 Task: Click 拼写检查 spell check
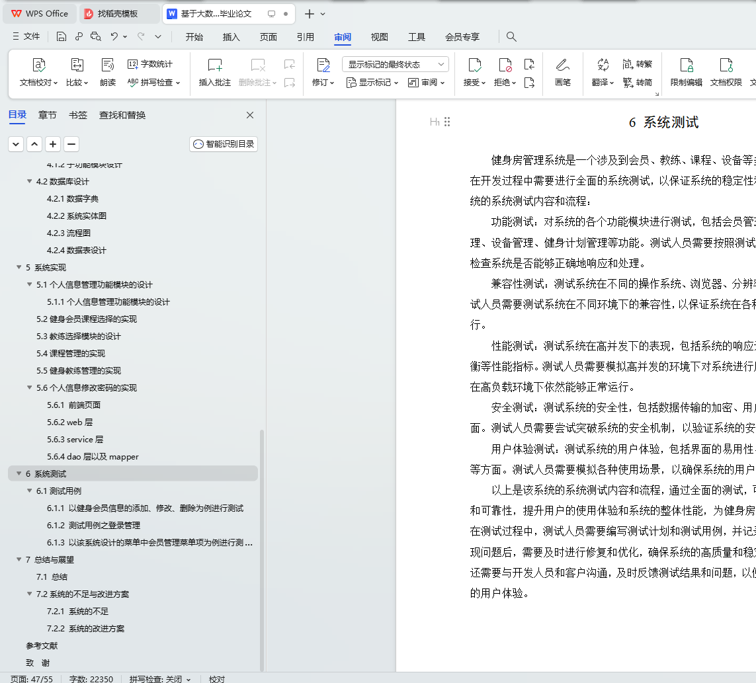point(153,83)
